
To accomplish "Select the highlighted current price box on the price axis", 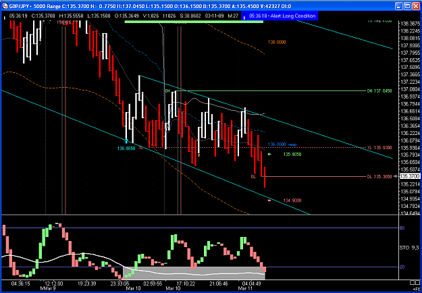I will pyautogui.click(x=410, y=176).
